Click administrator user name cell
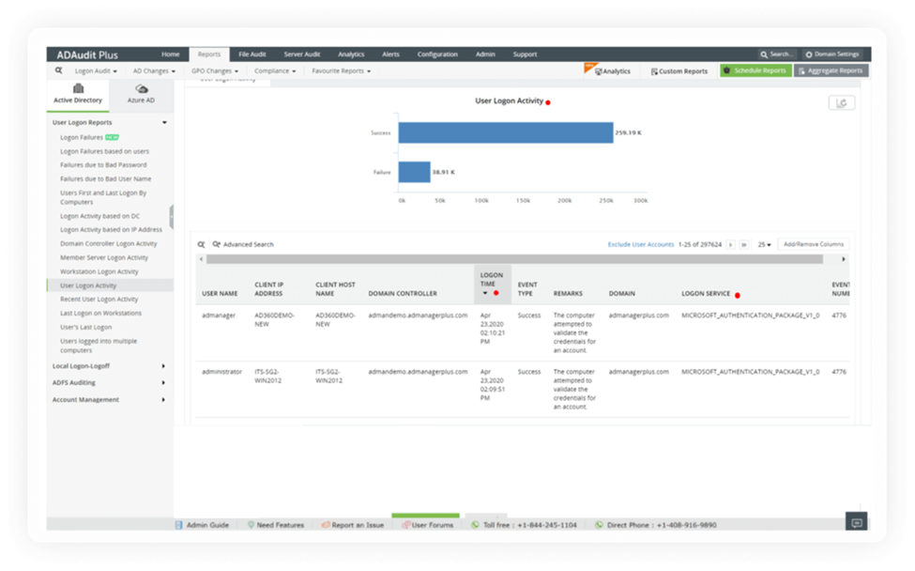Viewport: 915px width, 571px height. click(221, 372)
